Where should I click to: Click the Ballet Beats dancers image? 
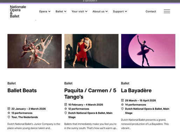pyautogui.click(x=35, y=51)
